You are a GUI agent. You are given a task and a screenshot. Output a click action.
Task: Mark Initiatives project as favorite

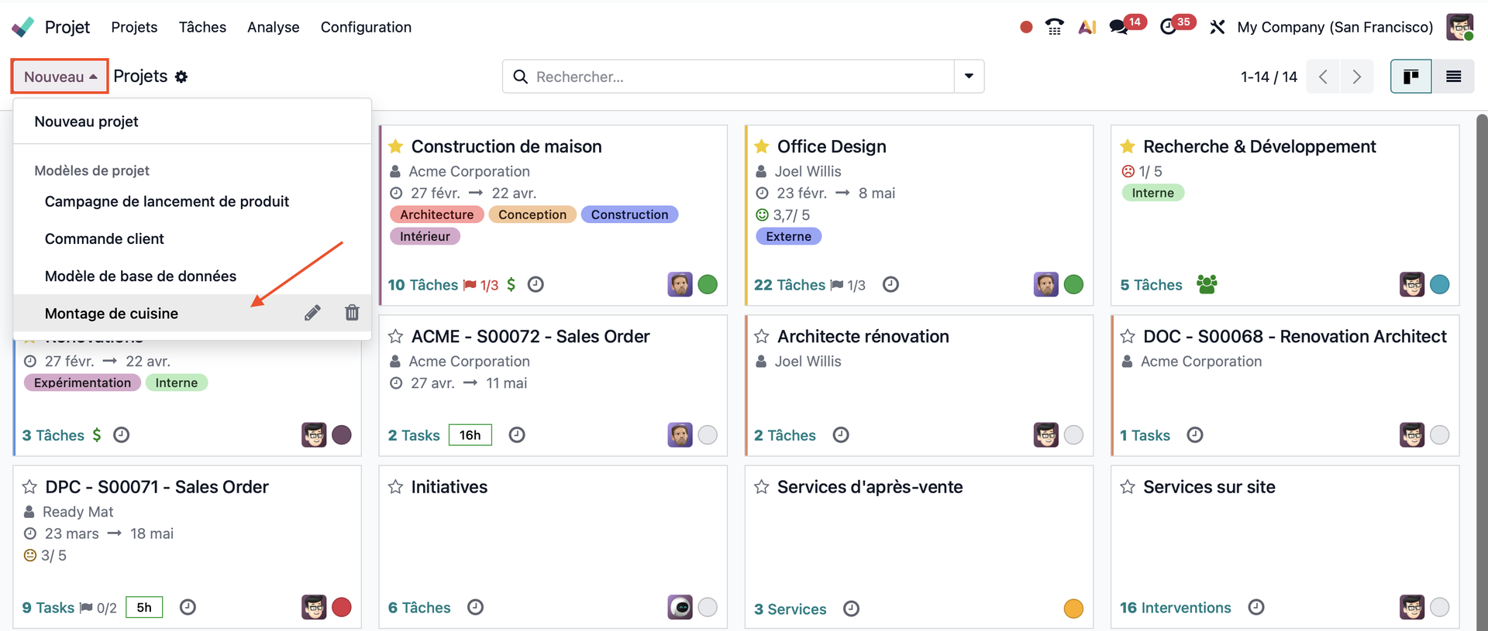pos(396,487)
